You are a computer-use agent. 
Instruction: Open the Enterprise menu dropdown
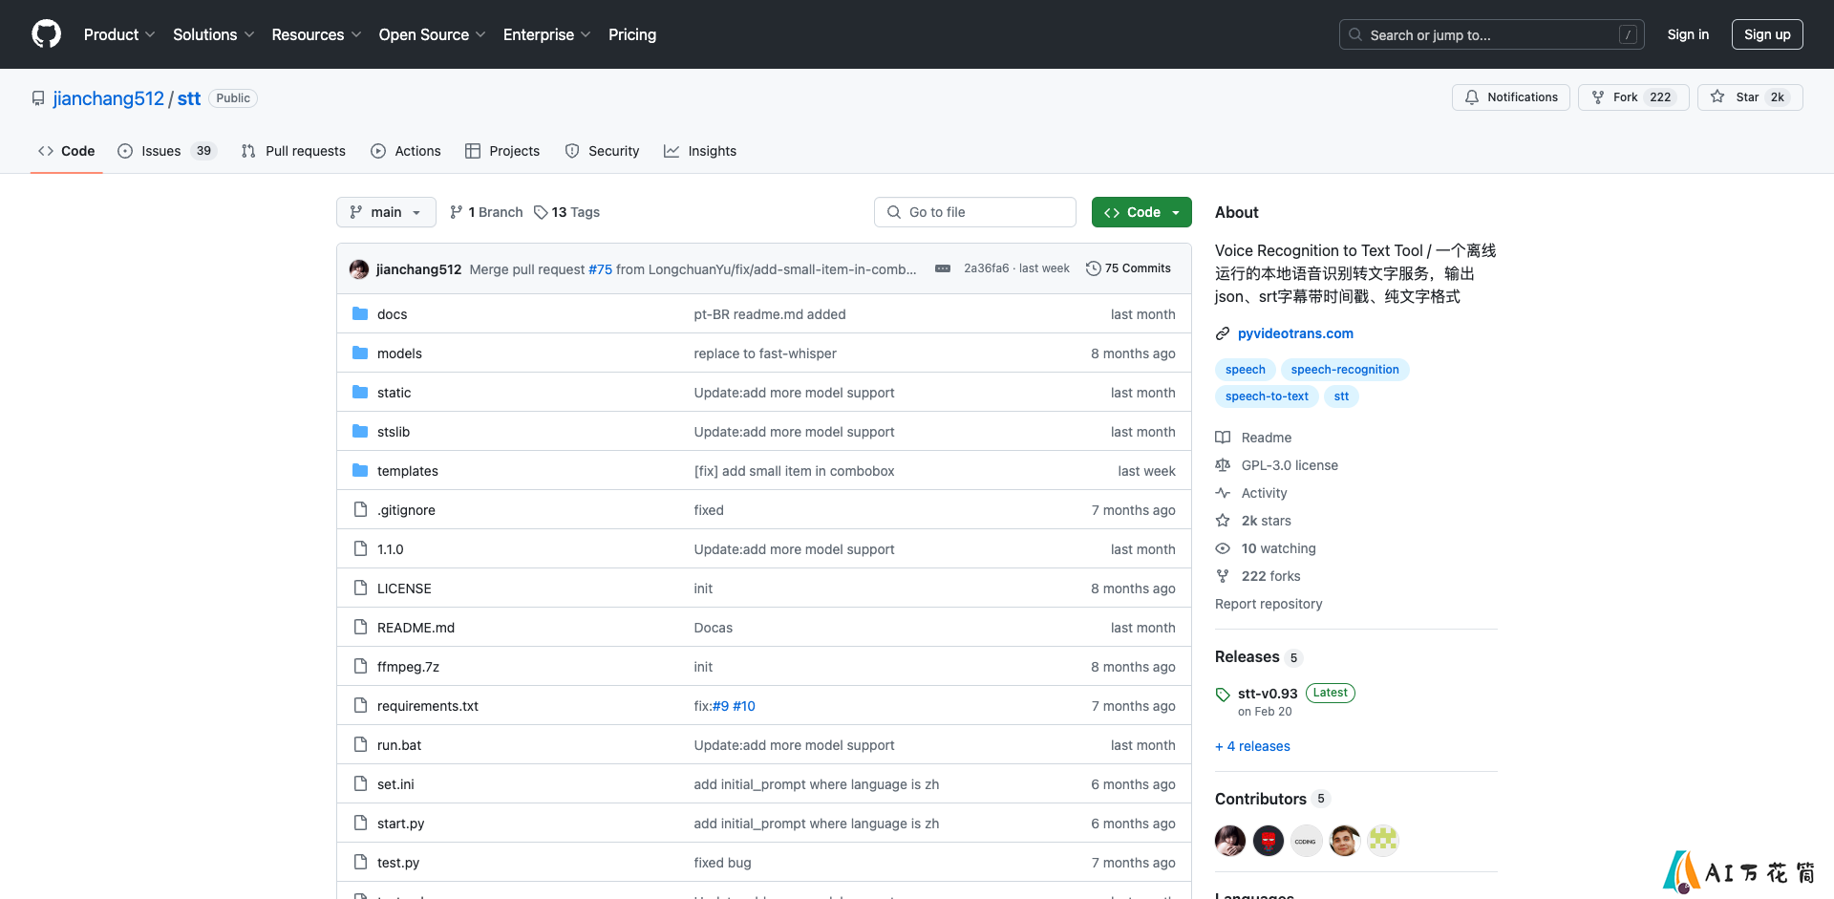[x=546, y=34]
